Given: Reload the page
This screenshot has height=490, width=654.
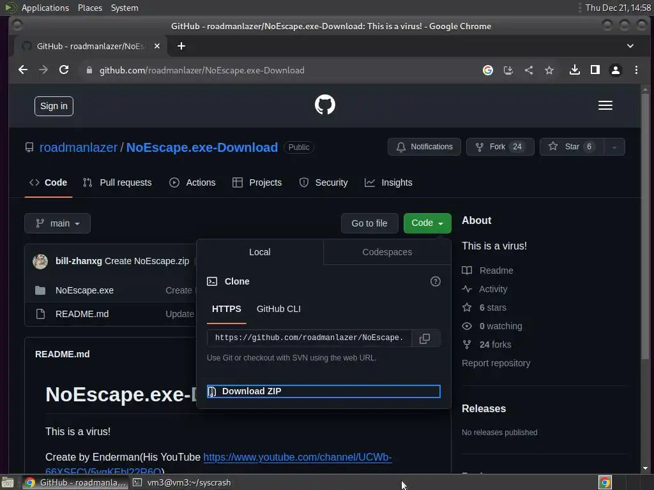Looking at the screenshot, I should 64,70.
